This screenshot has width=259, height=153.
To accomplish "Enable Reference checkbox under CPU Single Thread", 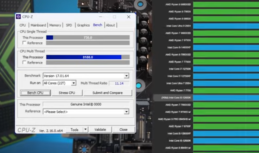I will click(24, 43).
